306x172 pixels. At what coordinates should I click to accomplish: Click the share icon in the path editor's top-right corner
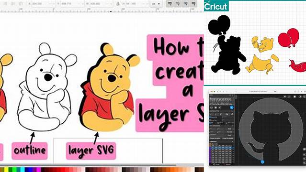tap(304, 97)
